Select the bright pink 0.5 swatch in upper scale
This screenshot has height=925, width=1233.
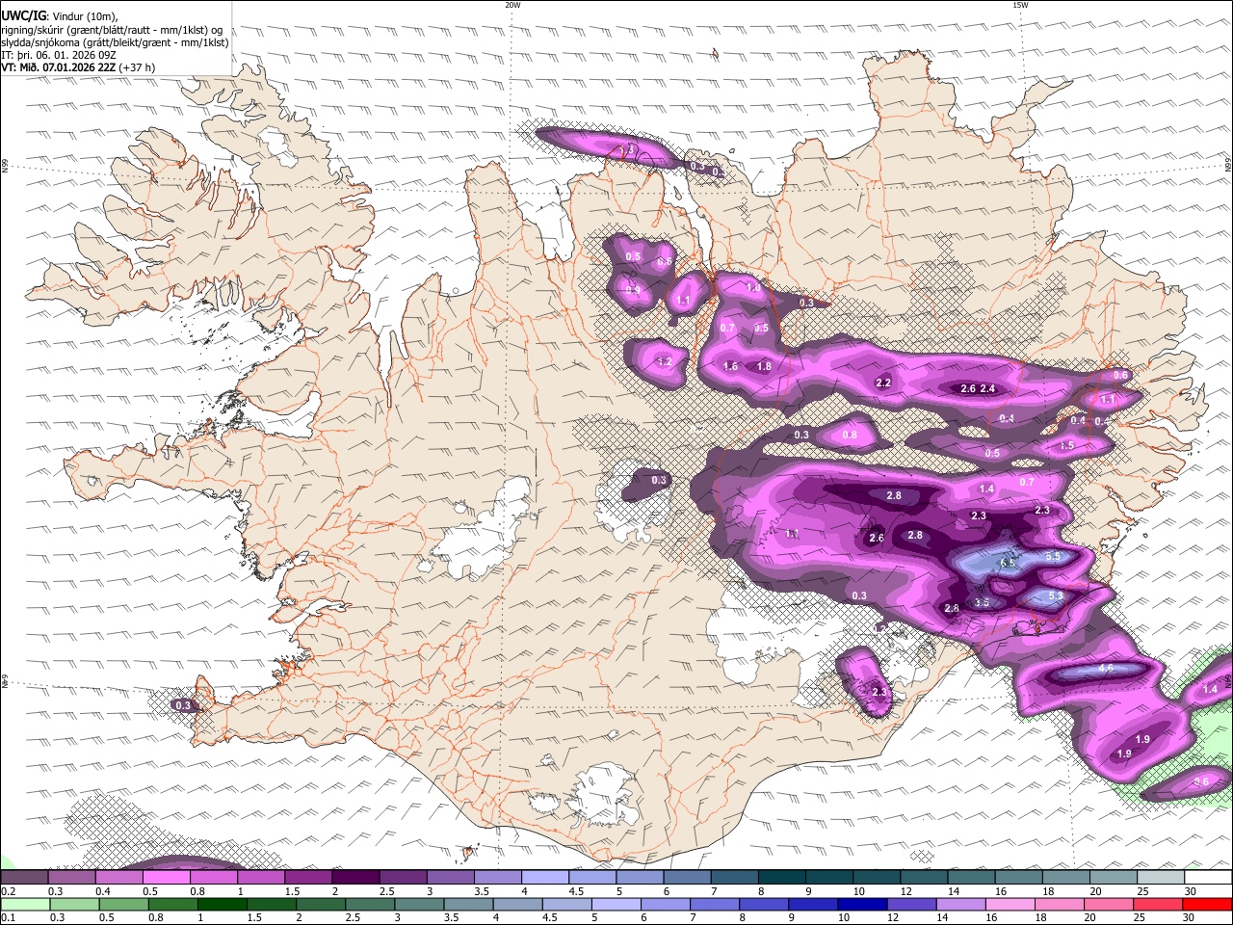click(167, 878)
